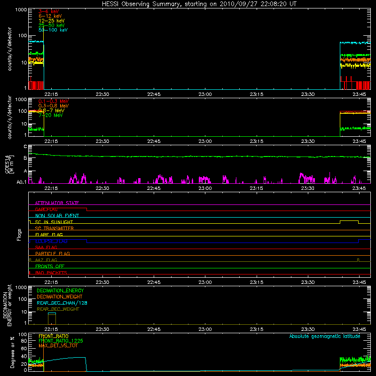Click the A0.1 flux tick label
376x376 pixels.
coord(22,182)
